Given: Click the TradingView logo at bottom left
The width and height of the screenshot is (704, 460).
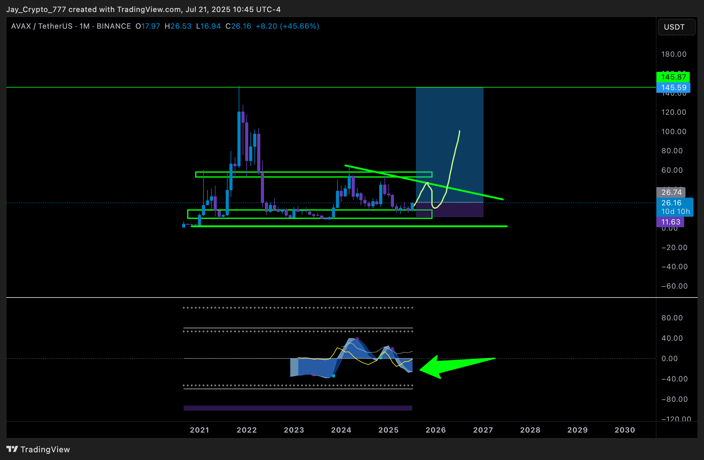Looking at the screenshot, I should [x=38, y=449].
